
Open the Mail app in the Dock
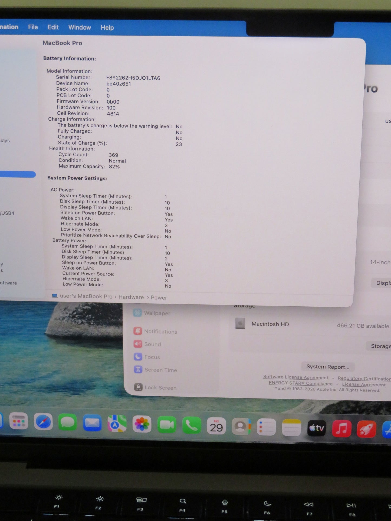[92, 423]
